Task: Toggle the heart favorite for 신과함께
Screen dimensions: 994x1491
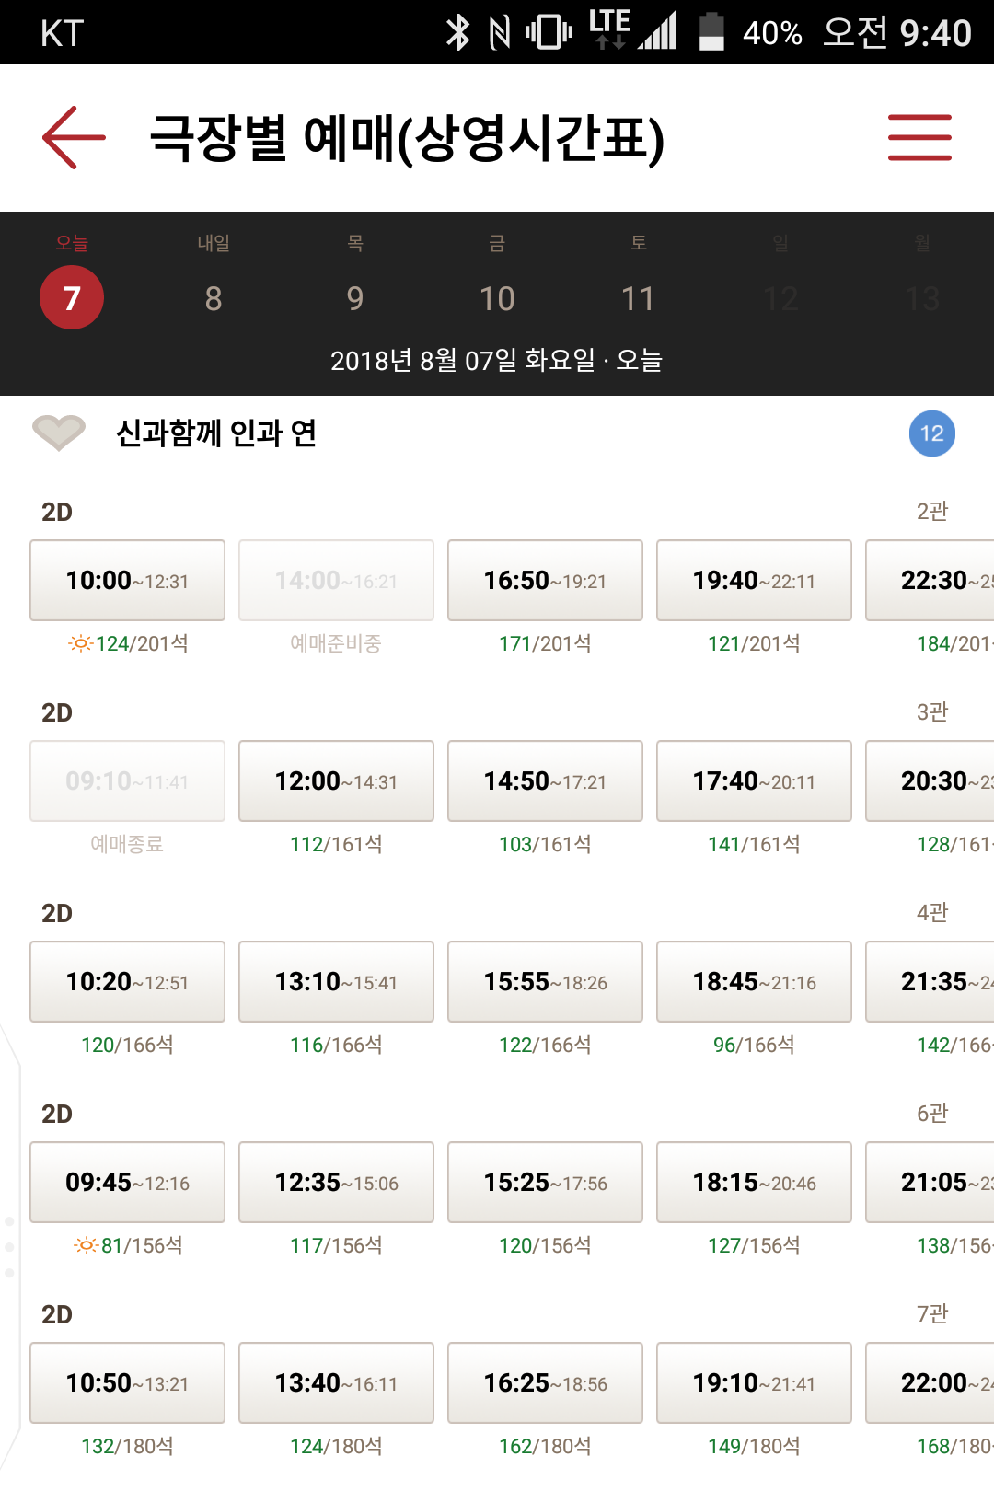Action: pos(59,433)
